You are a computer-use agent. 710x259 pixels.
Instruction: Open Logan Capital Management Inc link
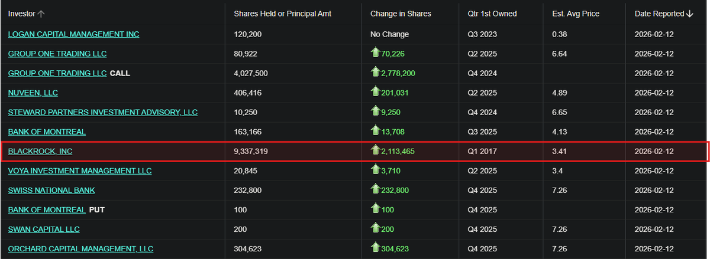pos(74,34)
